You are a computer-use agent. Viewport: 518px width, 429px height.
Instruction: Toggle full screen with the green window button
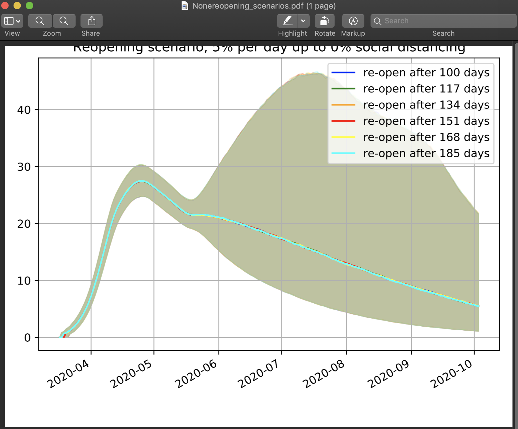[29, 5]
